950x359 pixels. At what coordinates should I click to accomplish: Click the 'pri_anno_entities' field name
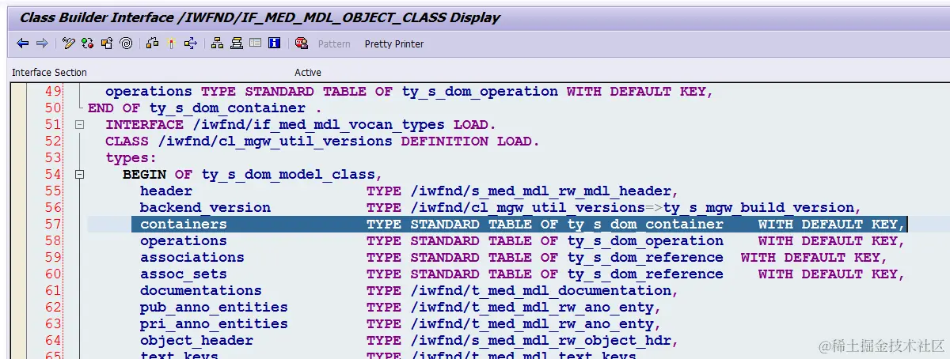point(214,323)
